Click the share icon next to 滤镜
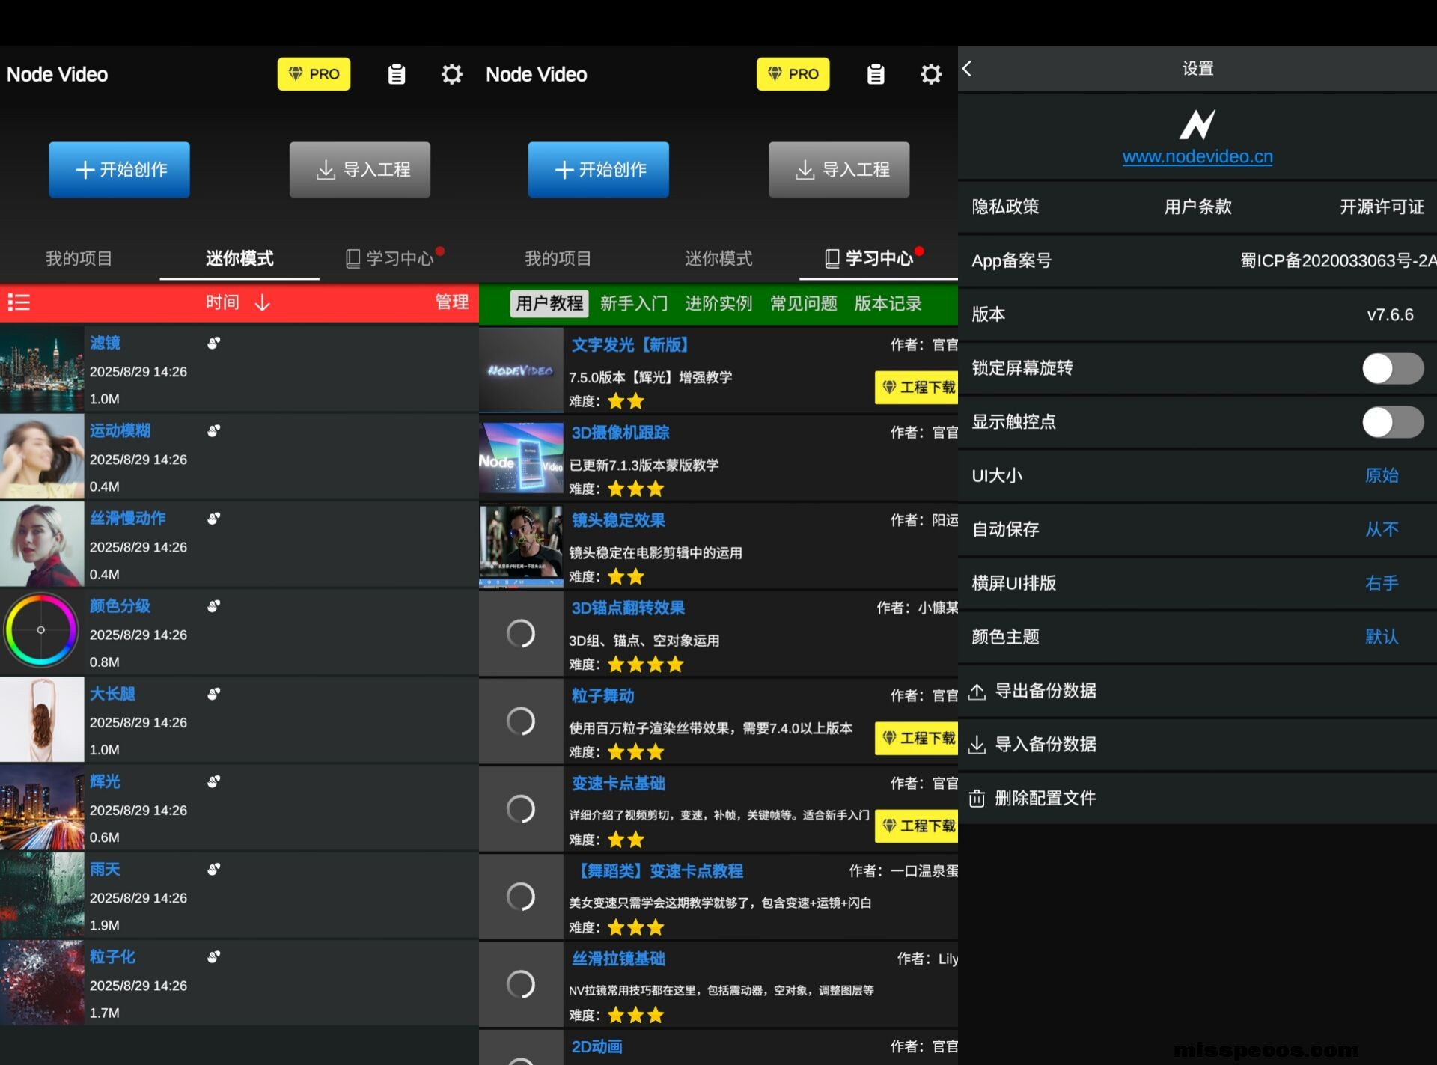1437x1065 pixels. (214, 343)
